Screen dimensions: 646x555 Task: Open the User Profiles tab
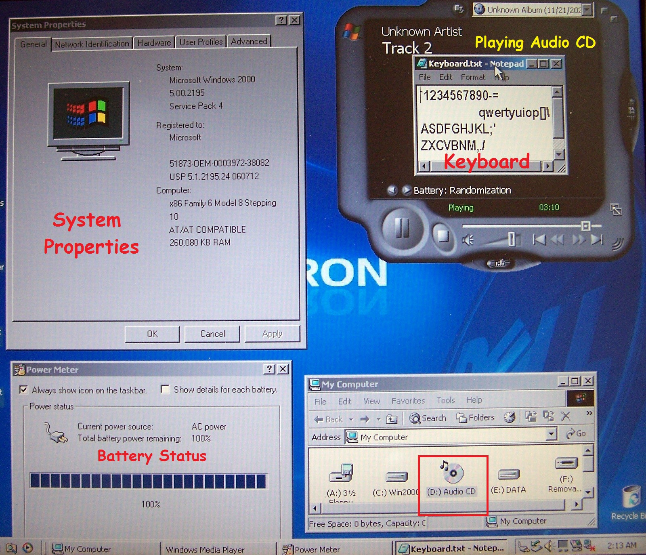tap(201, 42)
